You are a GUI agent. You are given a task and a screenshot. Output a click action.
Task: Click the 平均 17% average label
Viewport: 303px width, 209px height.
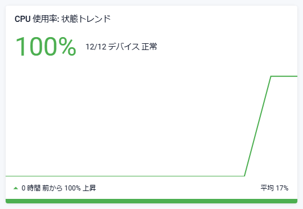point(274,188)
